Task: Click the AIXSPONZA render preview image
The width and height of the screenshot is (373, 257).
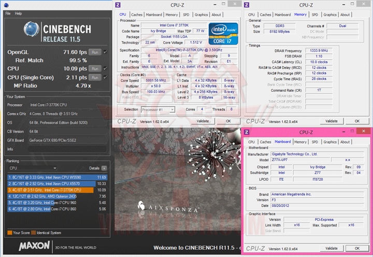Action: [177, 180]
